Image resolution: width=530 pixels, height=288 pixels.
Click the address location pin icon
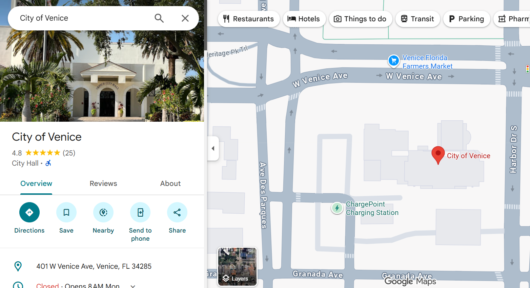click(x=18, y=266)
